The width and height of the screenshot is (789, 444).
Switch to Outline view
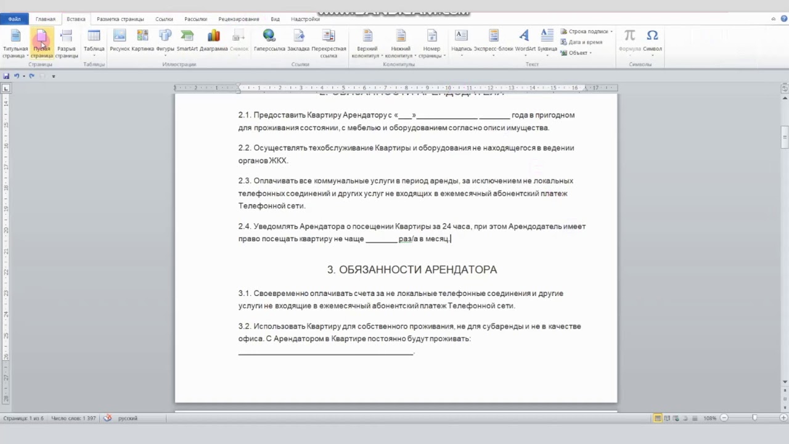(685, 418)
